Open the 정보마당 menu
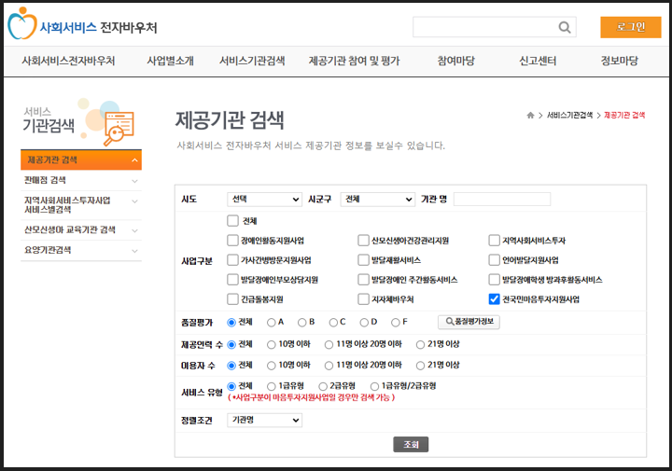The height and width of the screenshot is (471, 672). [620, 61]
